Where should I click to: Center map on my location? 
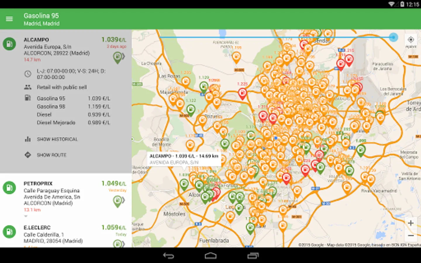point(411,39)
